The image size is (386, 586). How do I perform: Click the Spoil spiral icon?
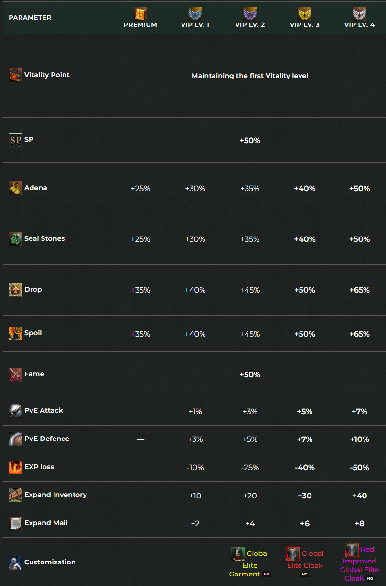[x=15, y=333]
